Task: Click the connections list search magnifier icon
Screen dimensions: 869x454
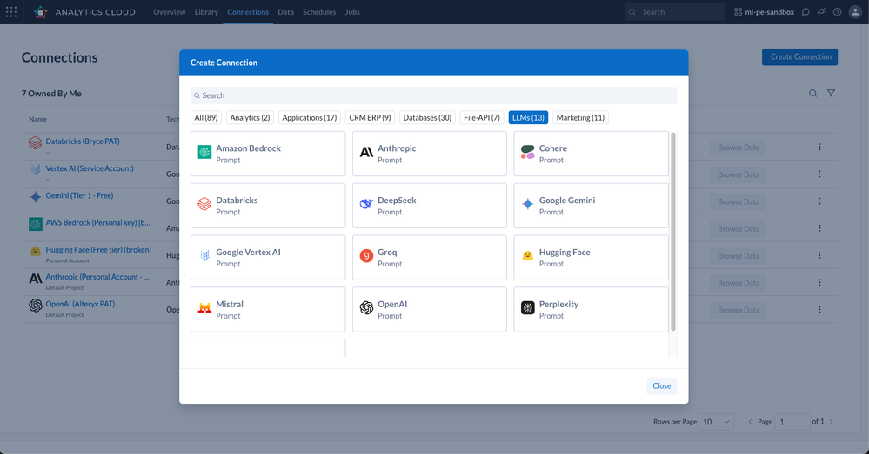Action: tap(813, 94)
